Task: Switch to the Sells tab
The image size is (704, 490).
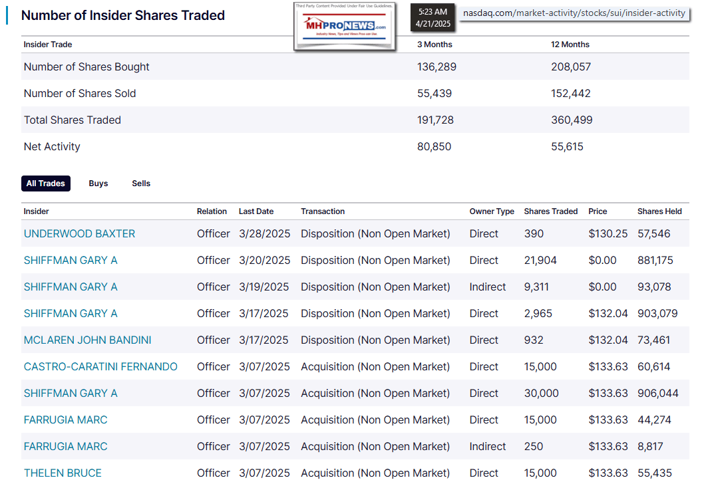Action: coord(141,184)
